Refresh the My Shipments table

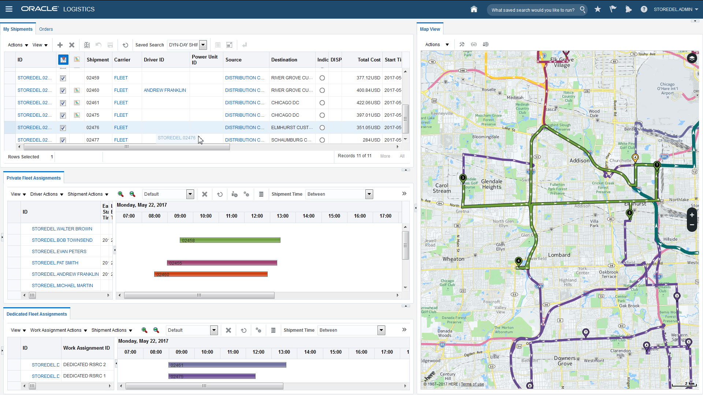[125, 45]
